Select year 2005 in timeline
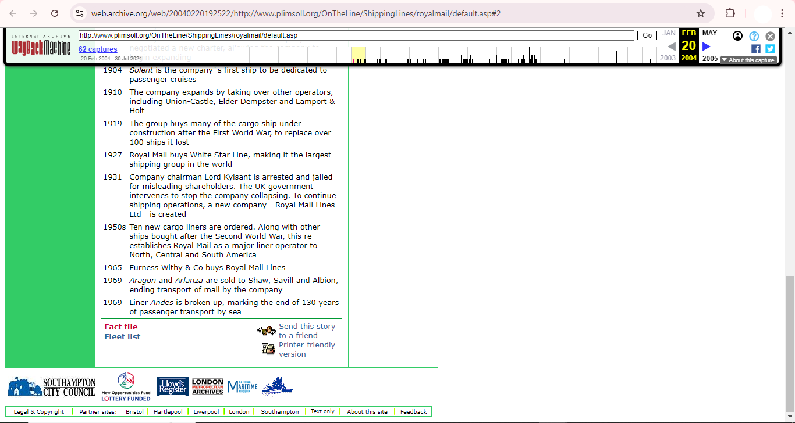This screenshot has height=423, width=795. click(710, 59)
